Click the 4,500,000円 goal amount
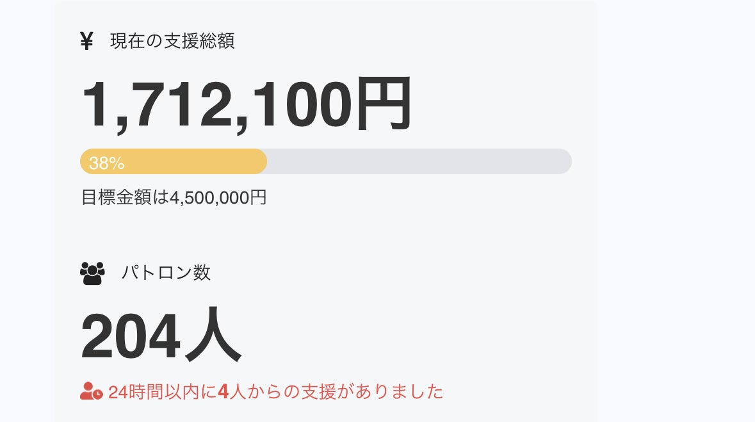Screen dimensions: 755x422 pyautogui.click(x=218, y=197)
